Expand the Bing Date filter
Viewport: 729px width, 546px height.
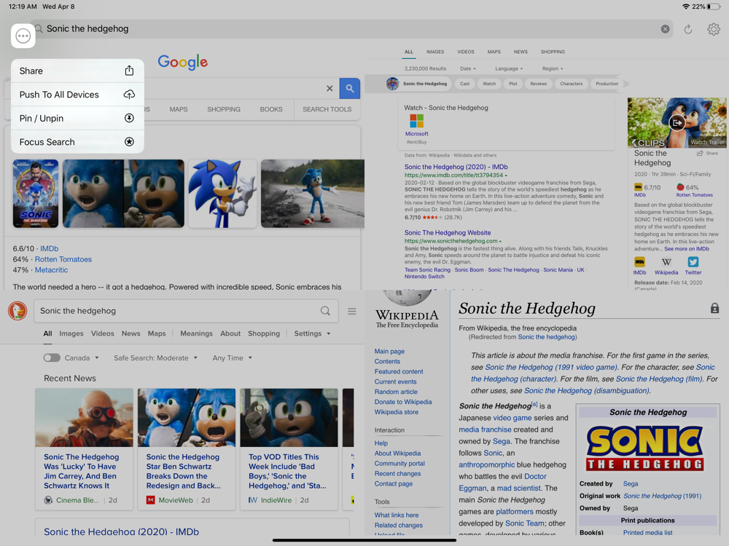pyautogui.click(x=468, y=68)
